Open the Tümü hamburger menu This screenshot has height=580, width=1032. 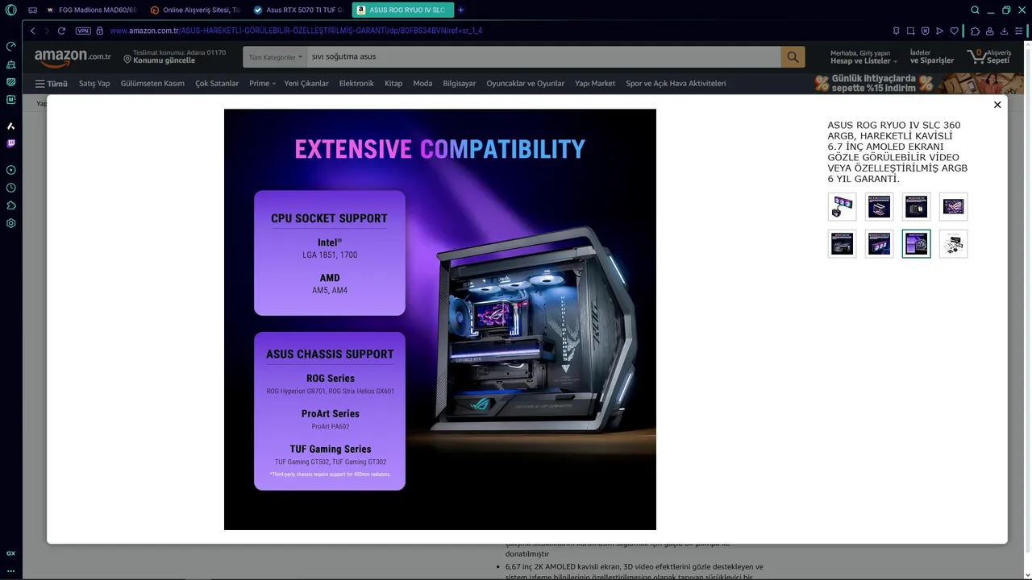point(51,83)
